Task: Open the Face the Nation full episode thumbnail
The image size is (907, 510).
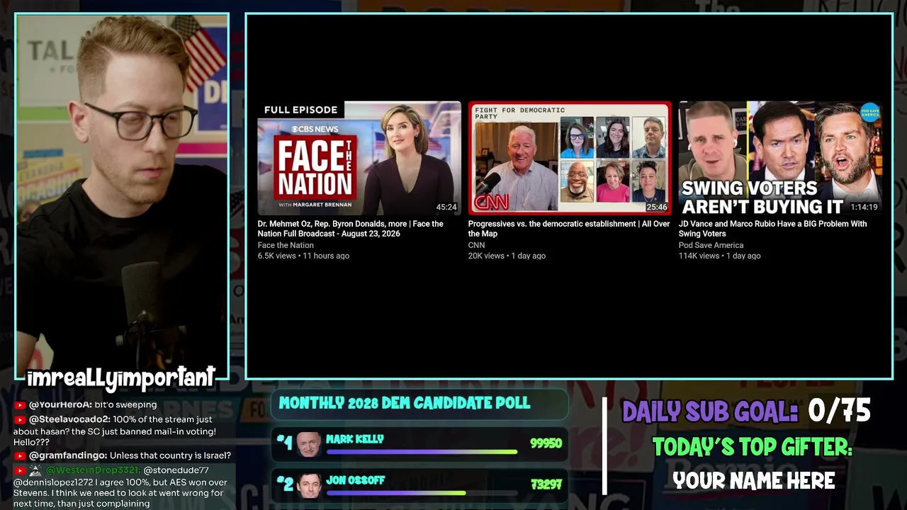Action: [359, 158]
